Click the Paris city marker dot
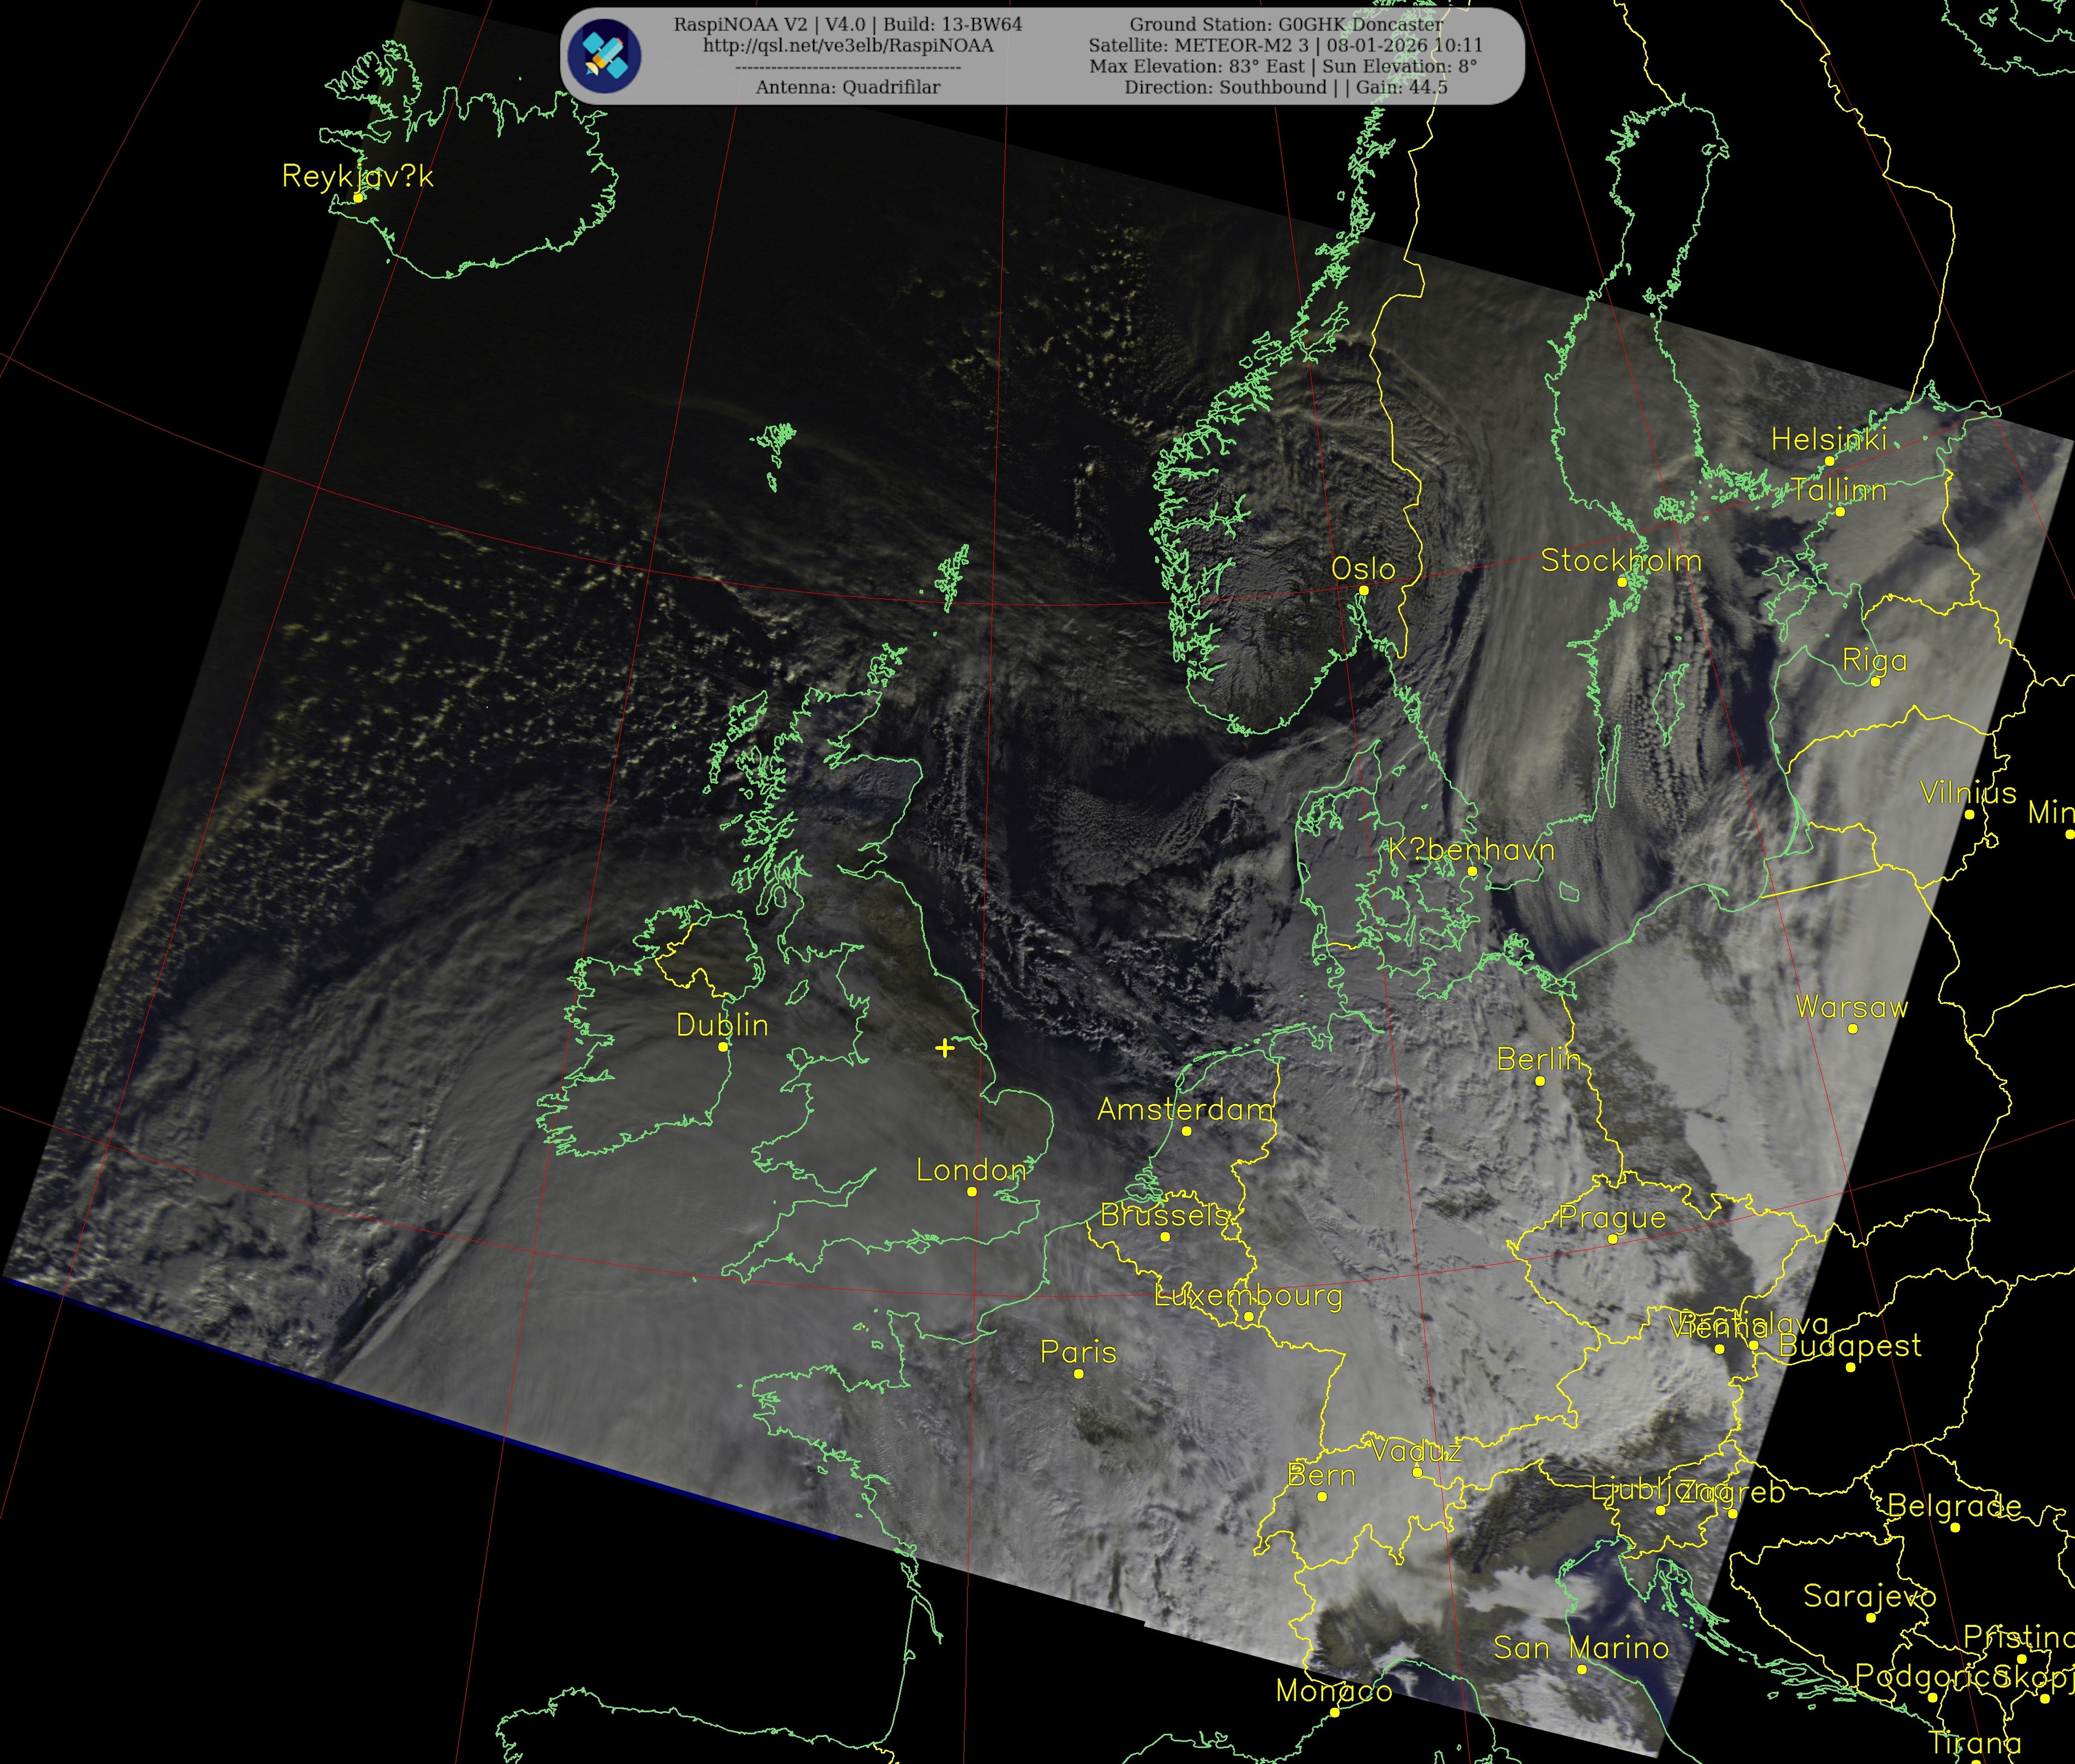The width and height of the screenshot is (2075, 1764). coord(1078,1374)
